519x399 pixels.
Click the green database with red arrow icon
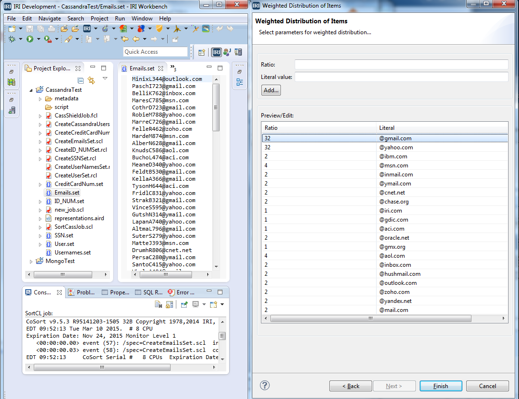(123, 29)
